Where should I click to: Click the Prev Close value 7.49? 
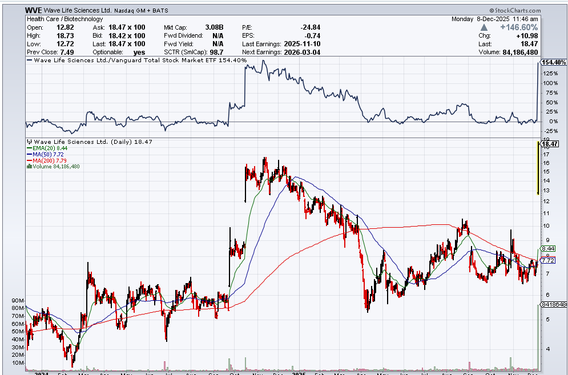pos(67,52)
